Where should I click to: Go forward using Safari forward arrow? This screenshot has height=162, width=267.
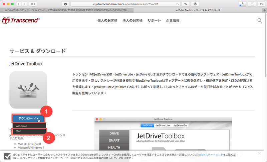click(24, 4)
